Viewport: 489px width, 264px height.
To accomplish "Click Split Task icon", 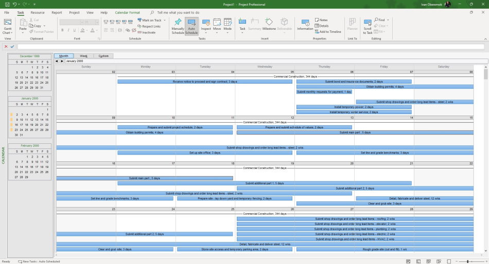I will coord(120,30).
